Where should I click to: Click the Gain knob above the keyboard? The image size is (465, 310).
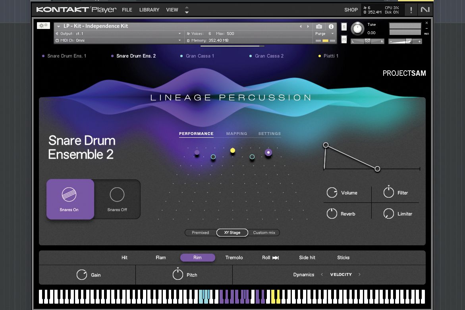tap(83, 274)
